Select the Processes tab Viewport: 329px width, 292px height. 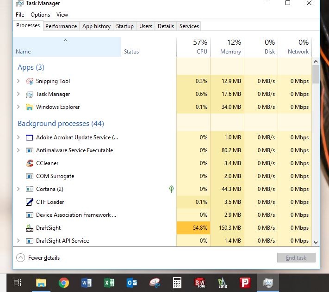[x=28, y=25]
